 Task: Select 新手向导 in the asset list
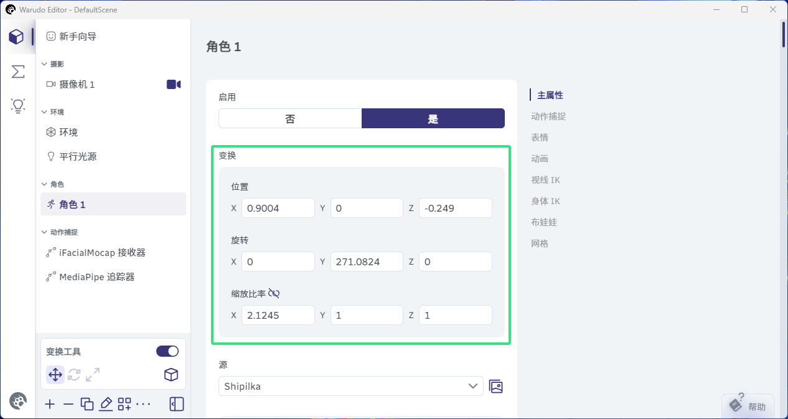pos(113,37)
